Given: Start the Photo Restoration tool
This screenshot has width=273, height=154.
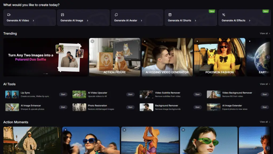Looking at the screenshot, I should click(x=130, y=107).
